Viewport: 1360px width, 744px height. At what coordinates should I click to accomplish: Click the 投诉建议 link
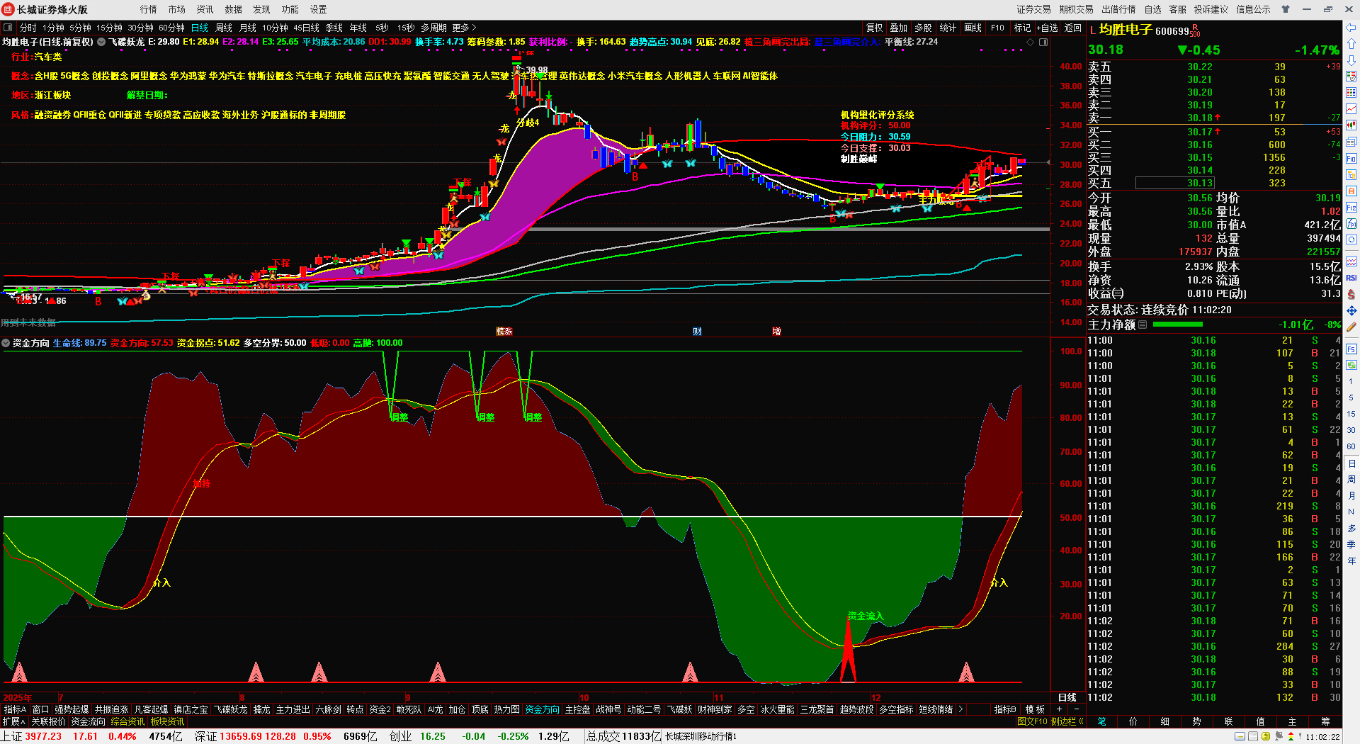(x=1211, y=9)
